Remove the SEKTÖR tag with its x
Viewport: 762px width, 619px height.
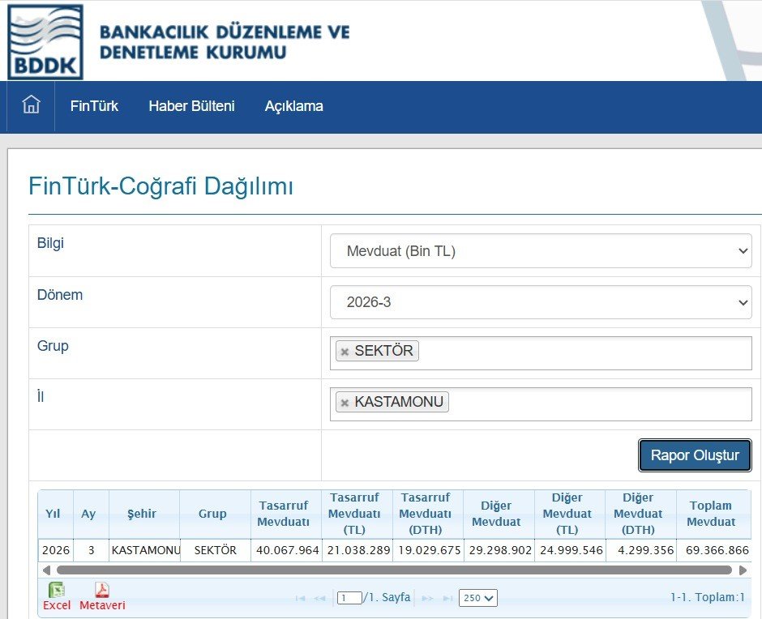[x=345, y=352]
